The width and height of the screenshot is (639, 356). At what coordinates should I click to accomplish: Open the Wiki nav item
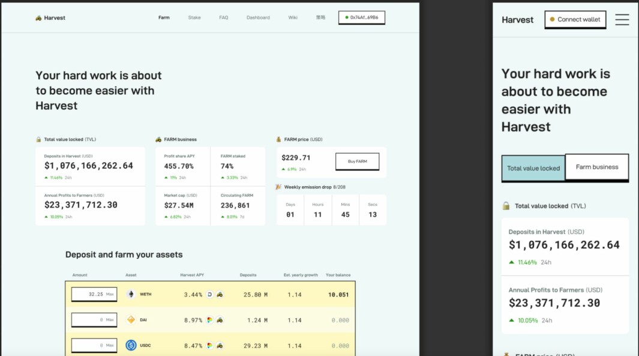pyautogui.click(x=293, y=17)
